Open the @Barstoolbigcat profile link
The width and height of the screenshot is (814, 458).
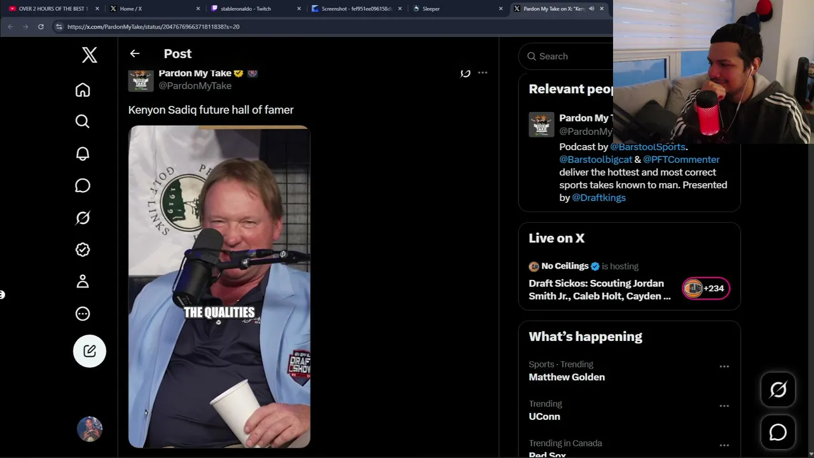(x=596, y=160)
